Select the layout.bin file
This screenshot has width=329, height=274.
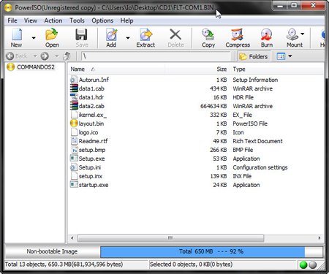[x=91, y=123]
